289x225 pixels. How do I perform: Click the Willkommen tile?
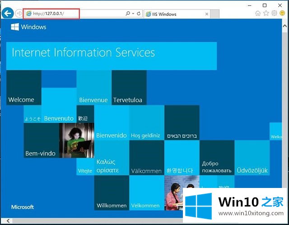pos(112,193)
